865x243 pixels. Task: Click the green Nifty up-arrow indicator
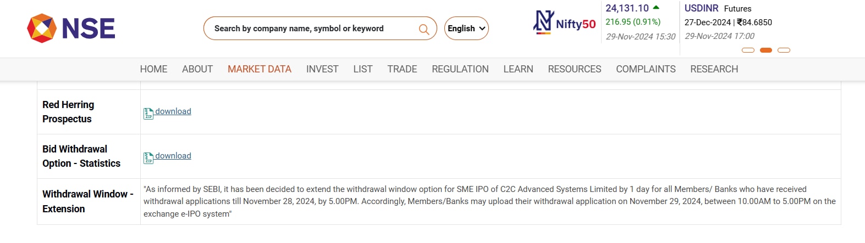(x=656, y=8)
